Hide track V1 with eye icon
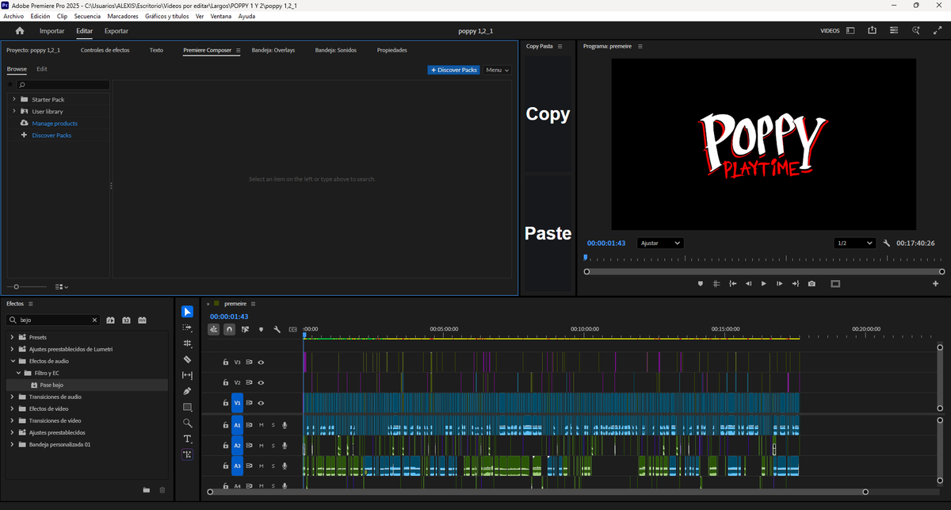 point(261,403)
